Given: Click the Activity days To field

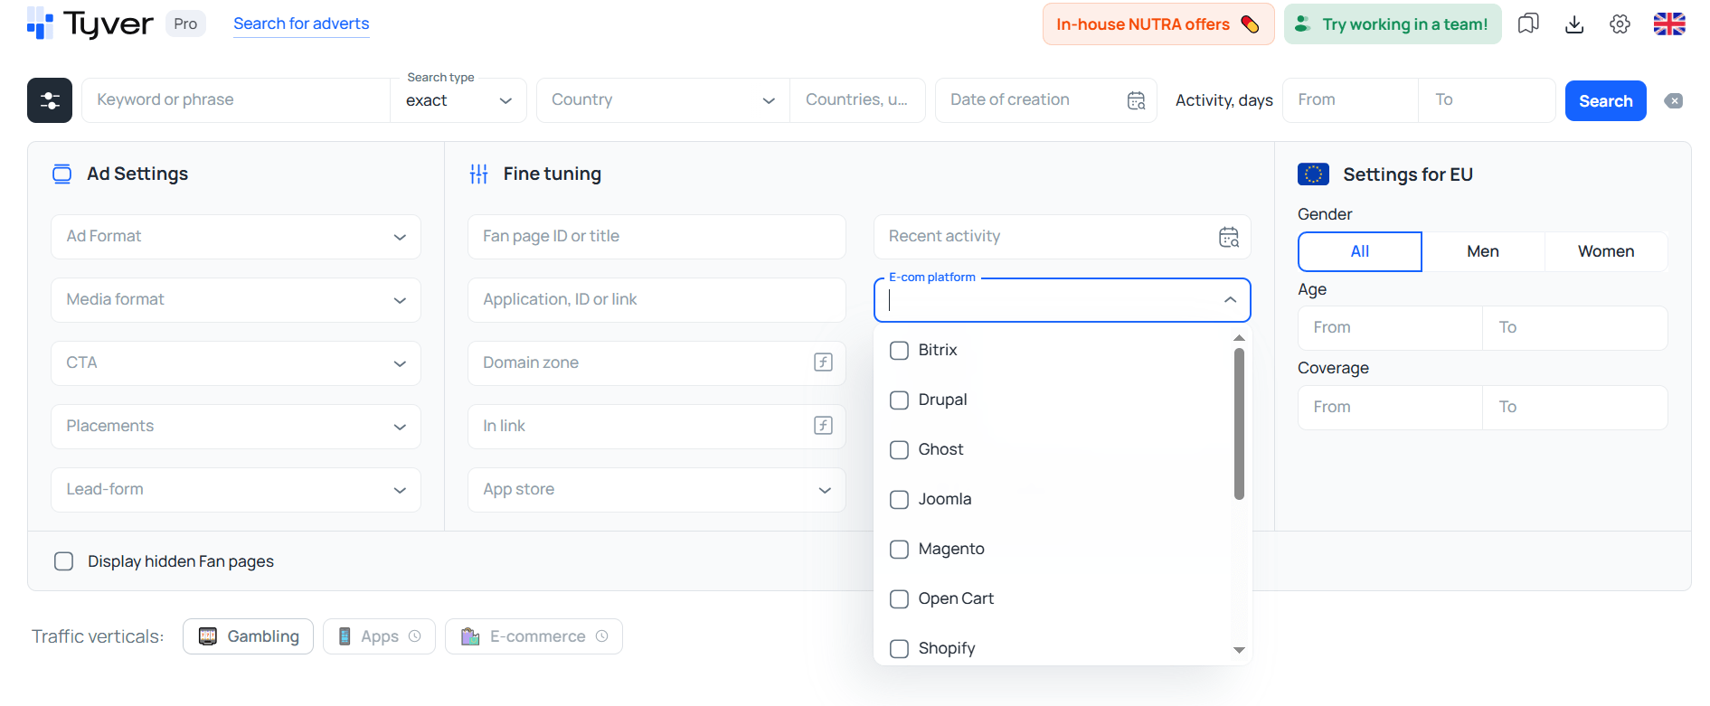Looking at the screenshot, I should (1488, 100).
